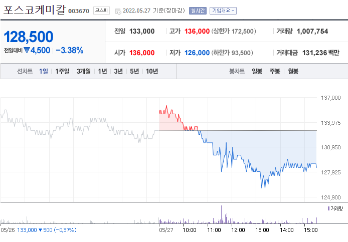Click the 시가 value 136,000

point(142,53)
